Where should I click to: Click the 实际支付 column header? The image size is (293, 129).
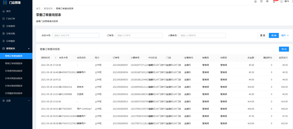click(x=283, y=58)
